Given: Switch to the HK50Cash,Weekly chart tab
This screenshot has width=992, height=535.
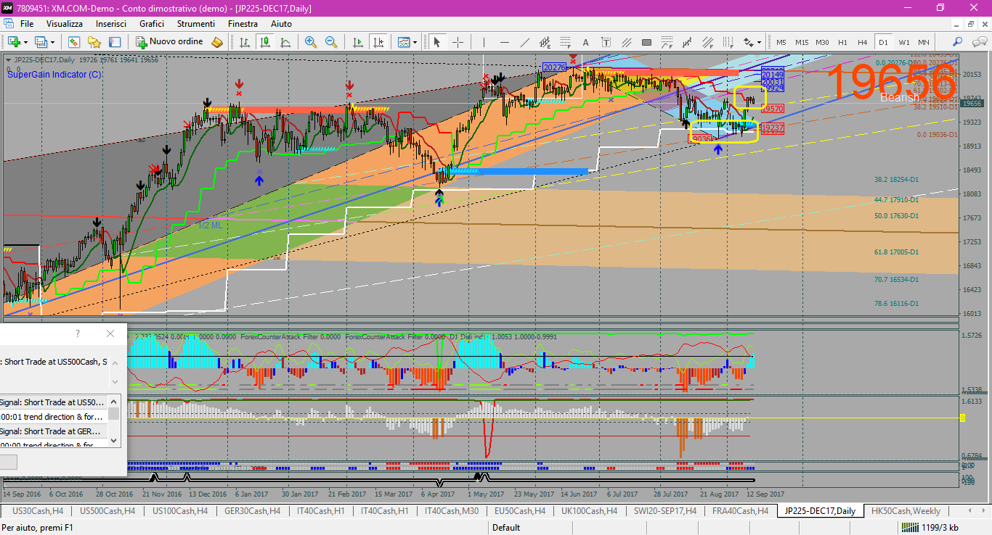Looking at the screenshot, I should (x=906, y=510).
